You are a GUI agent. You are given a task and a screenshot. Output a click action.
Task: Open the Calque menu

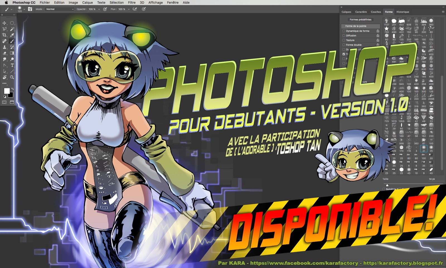[x=87, y=3]
